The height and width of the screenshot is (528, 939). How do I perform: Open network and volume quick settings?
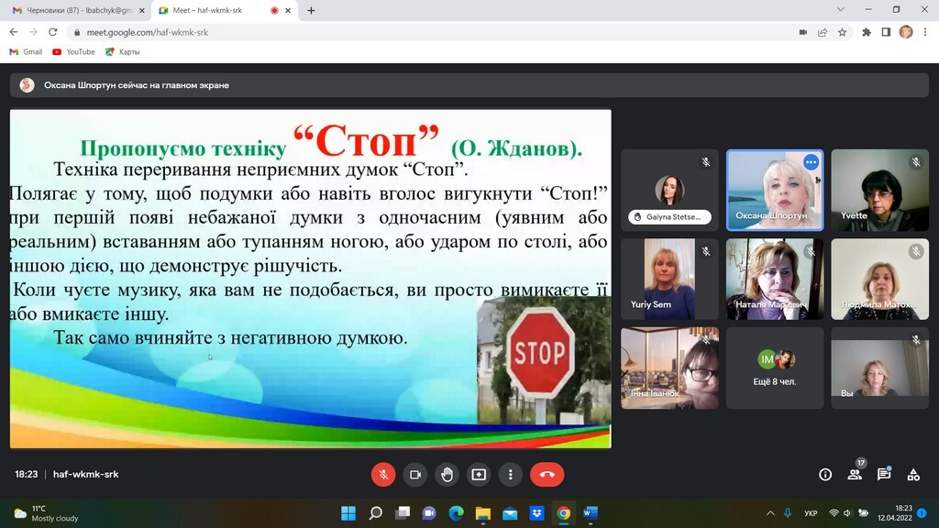click(848, 513)
